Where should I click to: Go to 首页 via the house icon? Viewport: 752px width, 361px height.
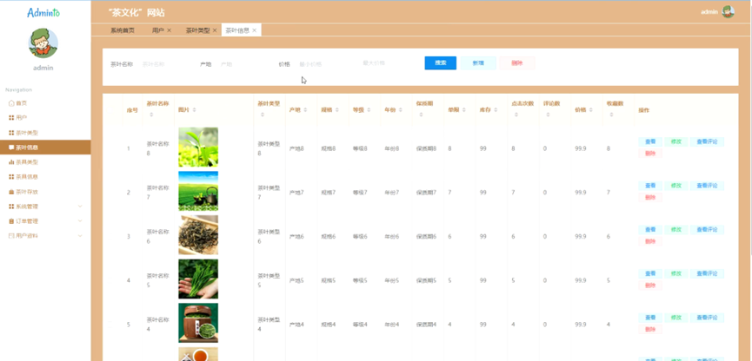pyautogui.click(x=11, y=103)
